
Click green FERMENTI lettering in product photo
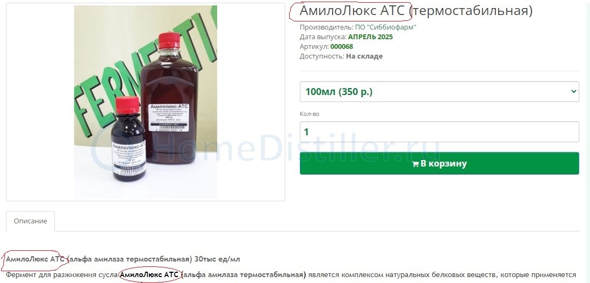[x=145, y=71]
